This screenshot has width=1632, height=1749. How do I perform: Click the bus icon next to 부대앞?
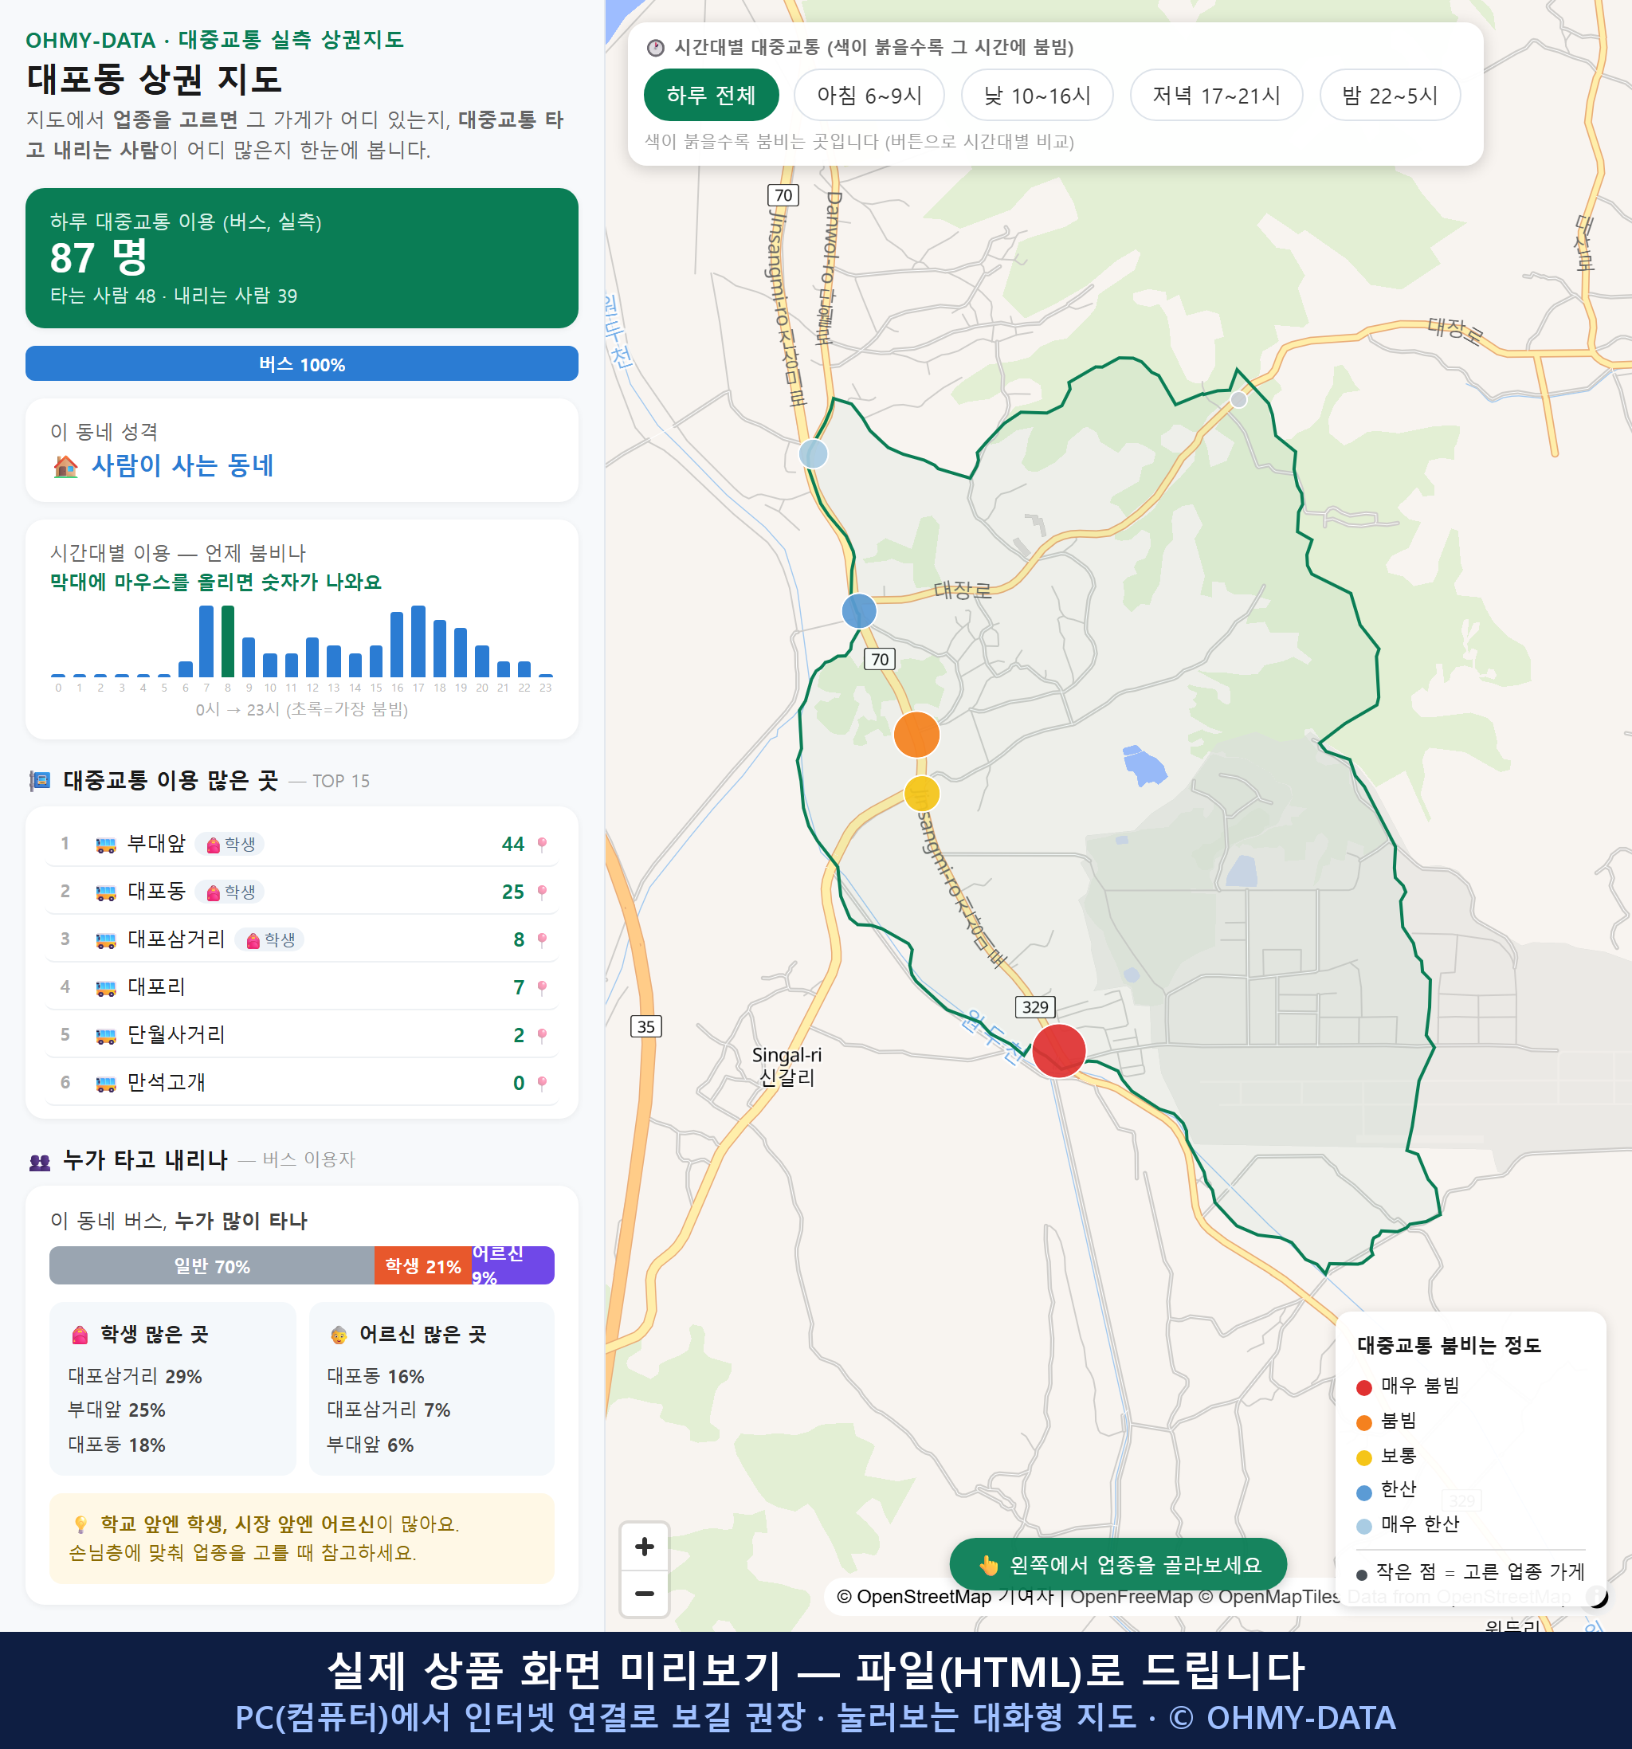(x=105, y=845)
